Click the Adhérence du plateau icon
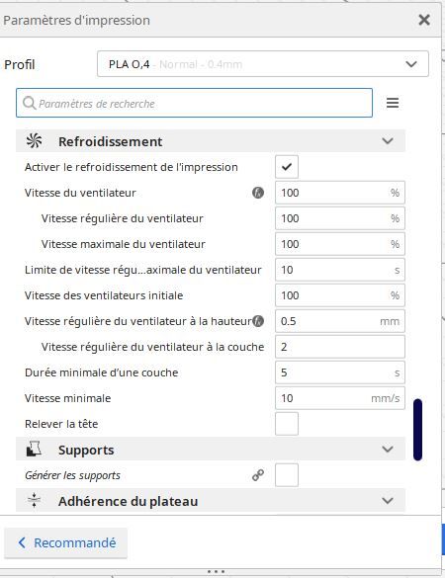 (34, 501)
